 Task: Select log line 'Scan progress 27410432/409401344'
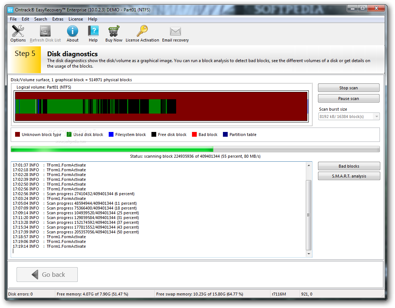pyautogui.click(x=74, y=194)
